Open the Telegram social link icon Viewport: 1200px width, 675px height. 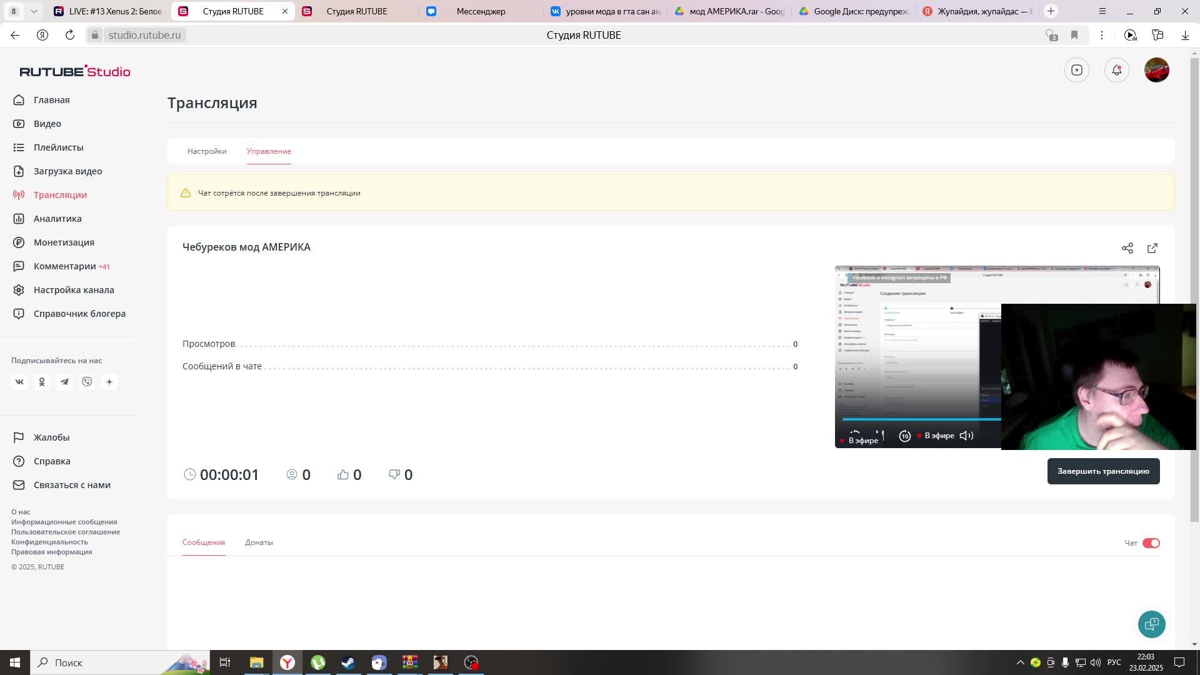[64, 382]
